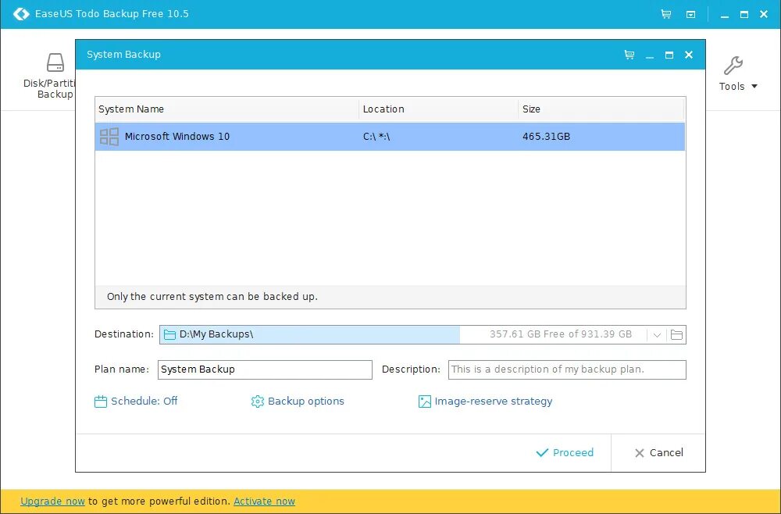
Task: Sort by System Name column header
Action: 226,109
